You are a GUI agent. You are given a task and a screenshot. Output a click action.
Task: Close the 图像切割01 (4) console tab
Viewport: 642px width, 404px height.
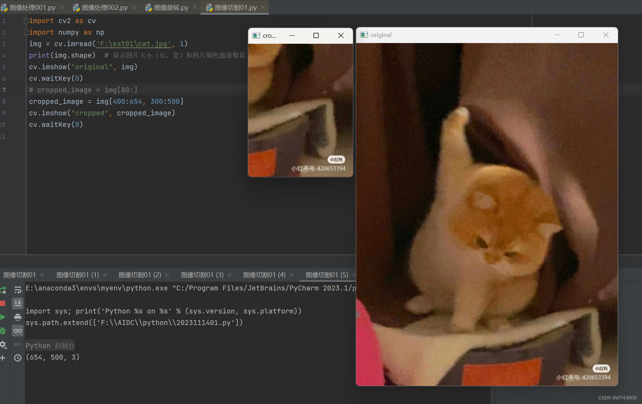[292, 275]
